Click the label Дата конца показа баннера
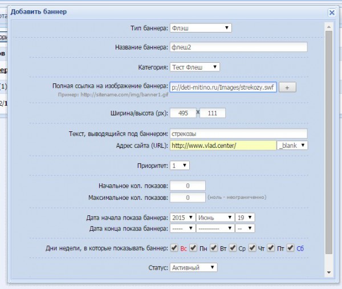Screen dimensions: 342x289 129,228
